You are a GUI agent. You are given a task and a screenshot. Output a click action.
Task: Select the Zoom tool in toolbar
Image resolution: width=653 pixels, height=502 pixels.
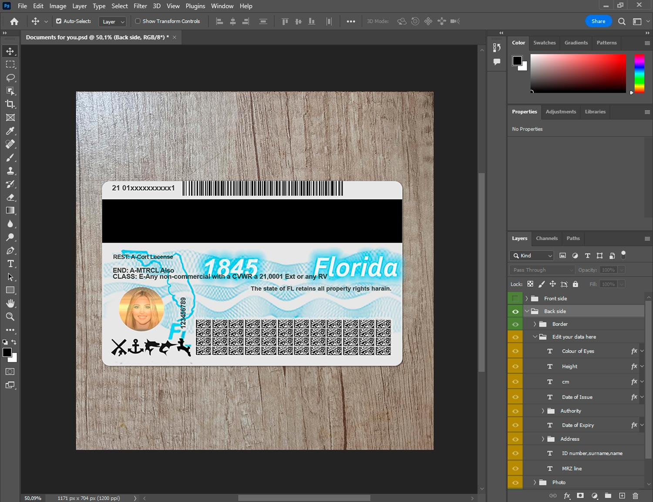tap(10, 317)
